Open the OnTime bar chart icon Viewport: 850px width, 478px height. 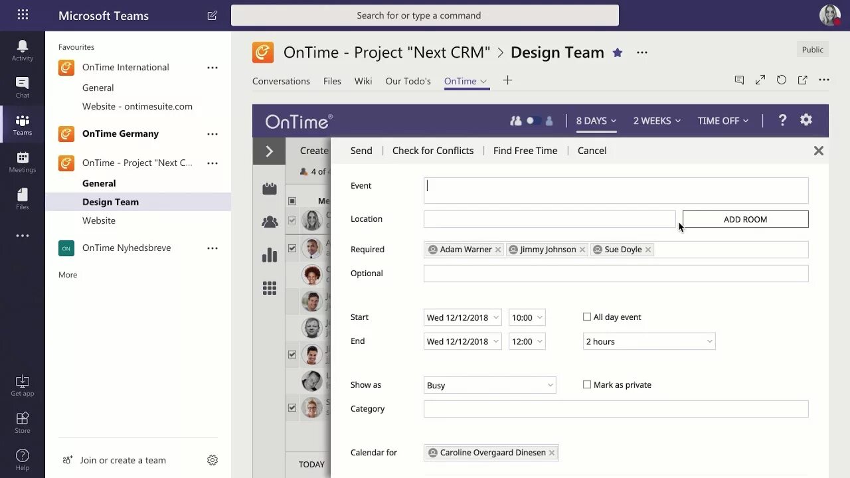coord(270,255)
